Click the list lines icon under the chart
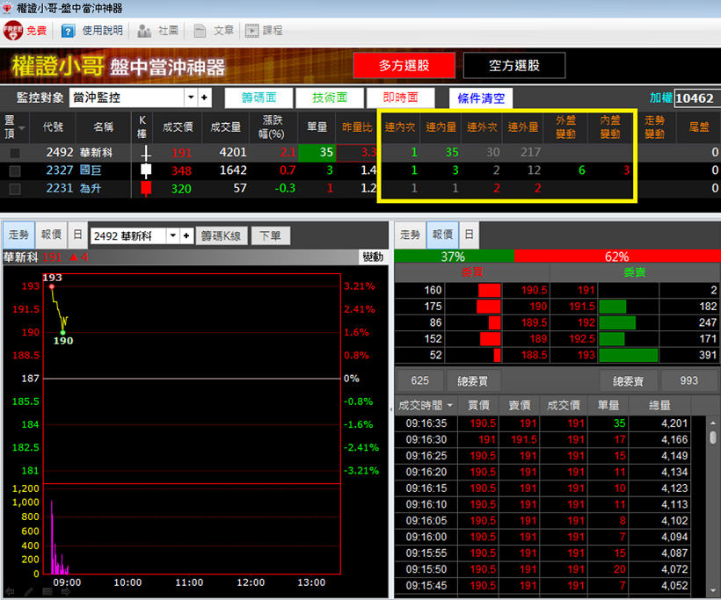This screenshot has width=721, height=600. [x=47, y=592]
